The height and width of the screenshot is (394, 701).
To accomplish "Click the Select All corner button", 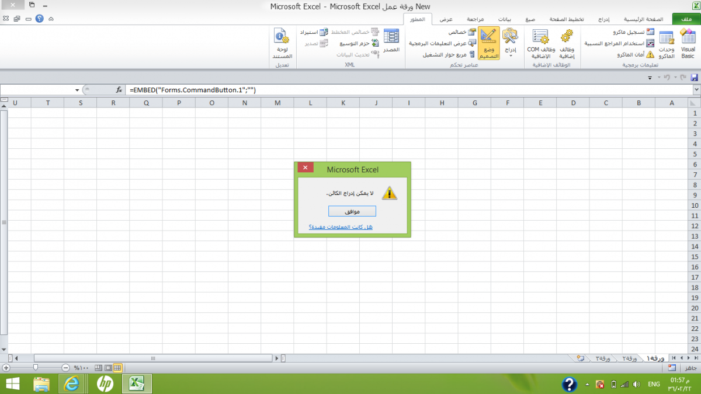I will point(695,103).
